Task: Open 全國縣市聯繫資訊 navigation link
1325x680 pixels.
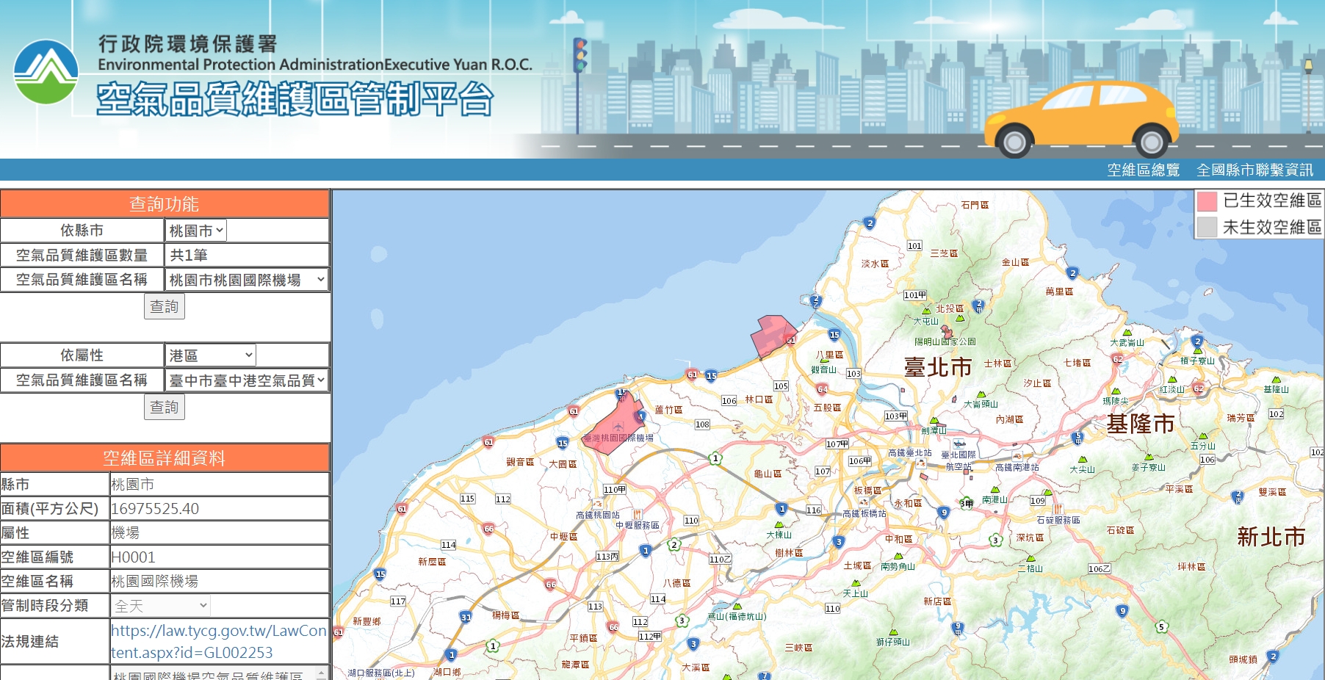Action: coord(1254,170)
